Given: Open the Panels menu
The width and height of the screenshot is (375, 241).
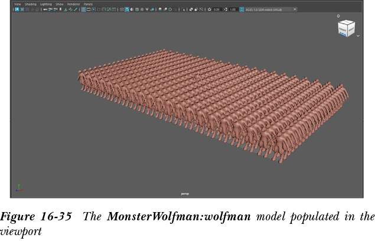Looking at the screenshot, I should (x=88, y=4).
